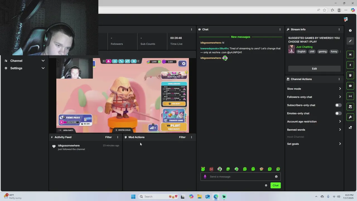
Task: Click the stream preview video
Action: pos(122,95)
